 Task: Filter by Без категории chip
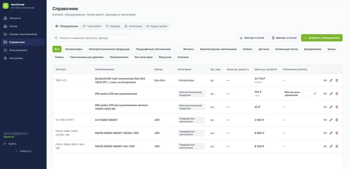(144, 57)
